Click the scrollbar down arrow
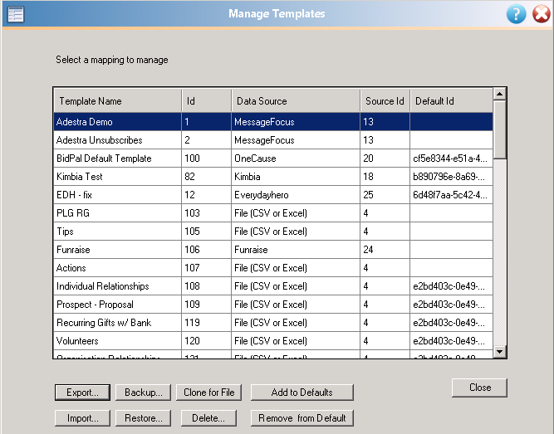This screenshot has height=434, width=554. click(499, 351)
